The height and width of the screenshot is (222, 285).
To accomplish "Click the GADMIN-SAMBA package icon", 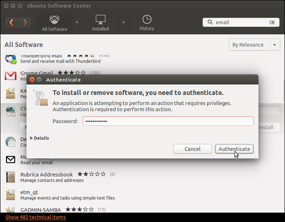I will click(11, 209).
